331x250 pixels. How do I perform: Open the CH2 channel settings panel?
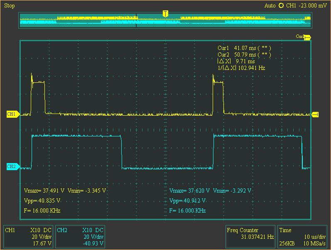point(80,236)
